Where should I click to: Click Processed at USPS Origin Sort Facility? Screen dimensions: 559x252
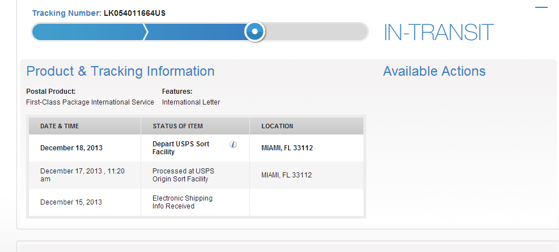point(183,175)
